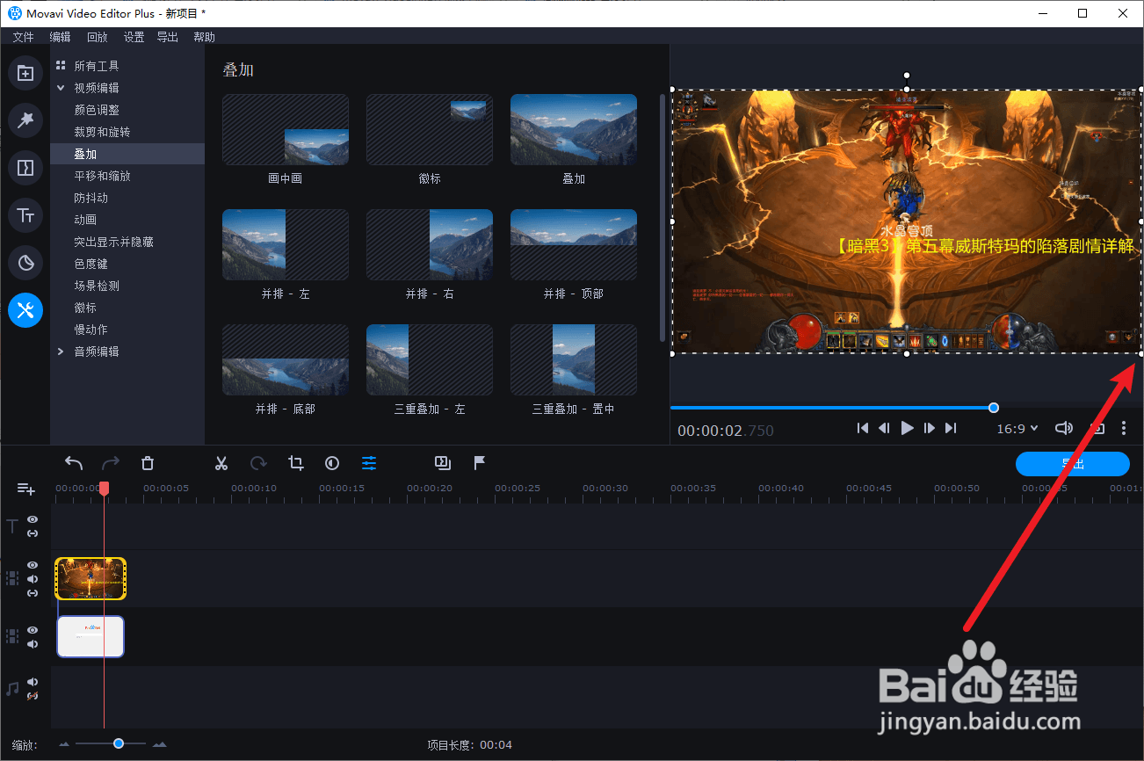The height and width of the screenshot is (761, 1144).
Task: Select 慢动作 in the tools list
Action: click(x=91, y=330)
